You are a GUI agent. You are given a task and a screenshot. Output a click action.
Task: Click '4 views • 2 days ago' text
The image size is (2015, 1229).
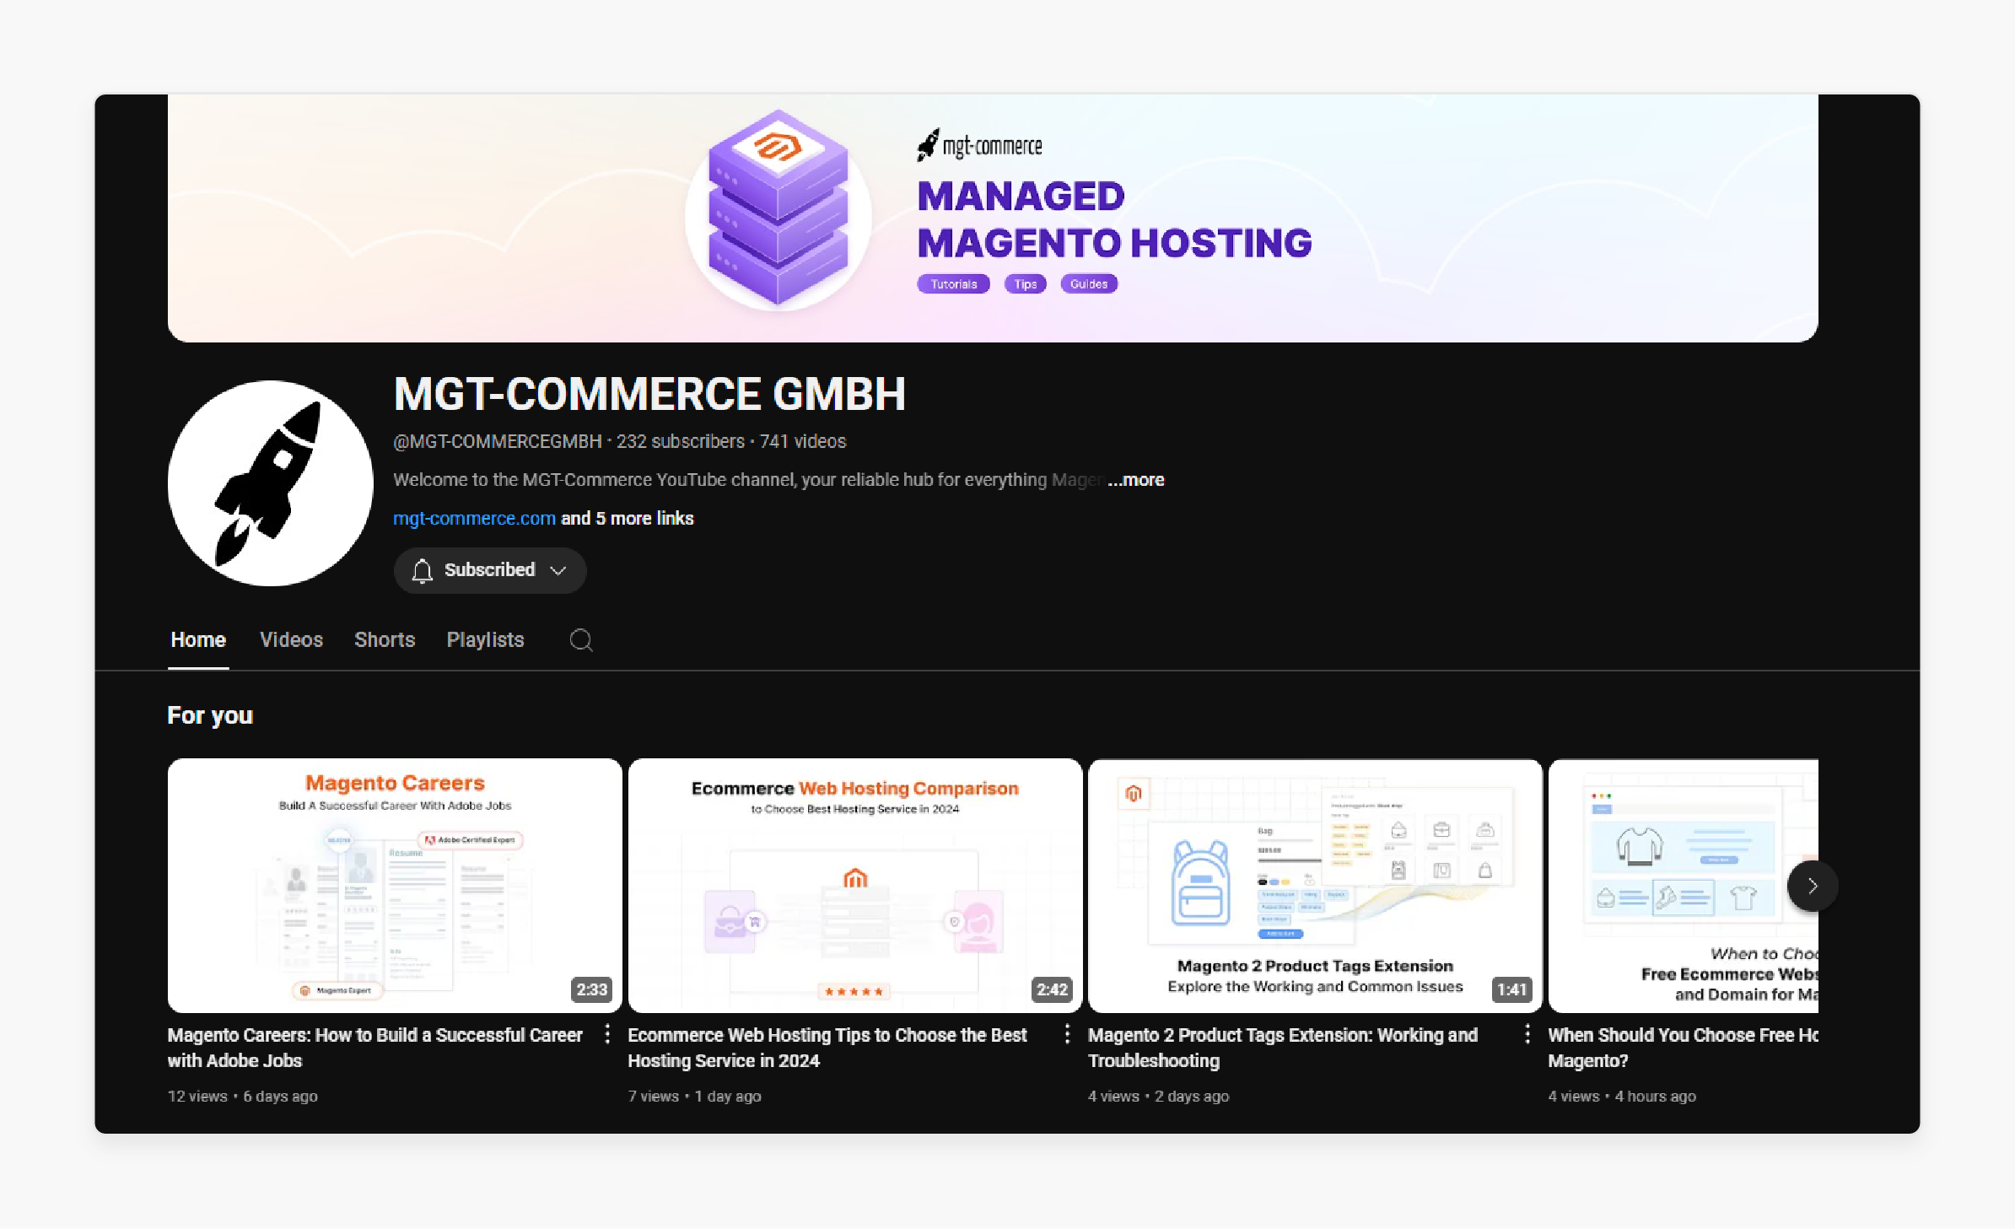(x=1158, y=1097)
